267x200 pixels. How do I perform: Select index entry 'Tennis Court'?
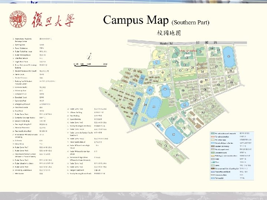20,74
